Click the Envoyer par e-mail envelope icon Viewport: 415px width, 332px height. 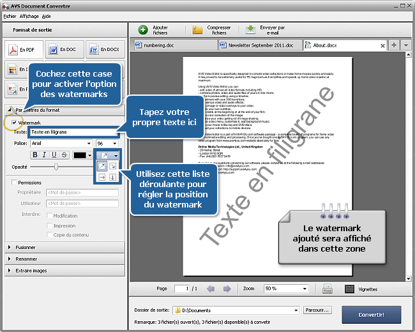[250, 30]
